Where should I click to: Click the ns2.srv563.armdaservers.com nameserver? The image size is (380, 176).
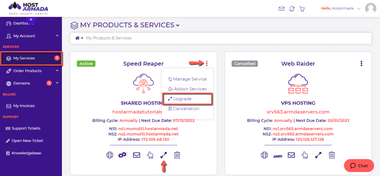[x=303, y=134]
